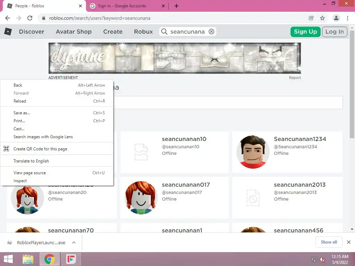Open the Robux nav link

tap(143, 32)
